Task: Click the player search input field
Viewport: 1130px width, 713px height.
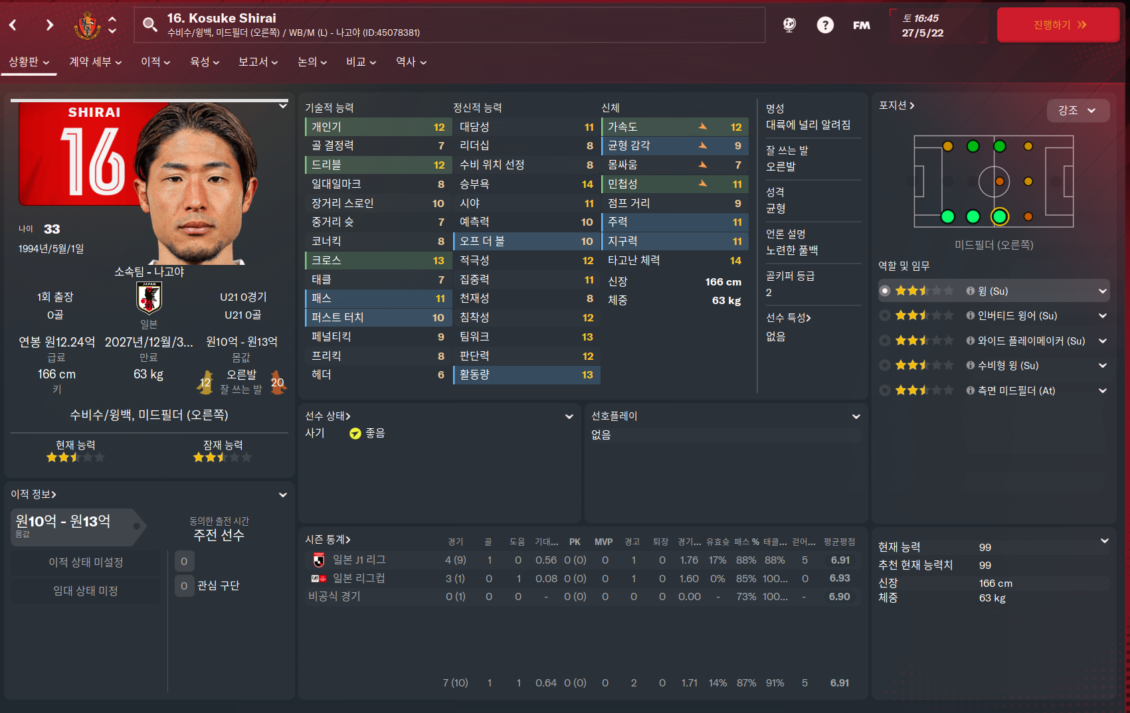Action: point(450,25)
